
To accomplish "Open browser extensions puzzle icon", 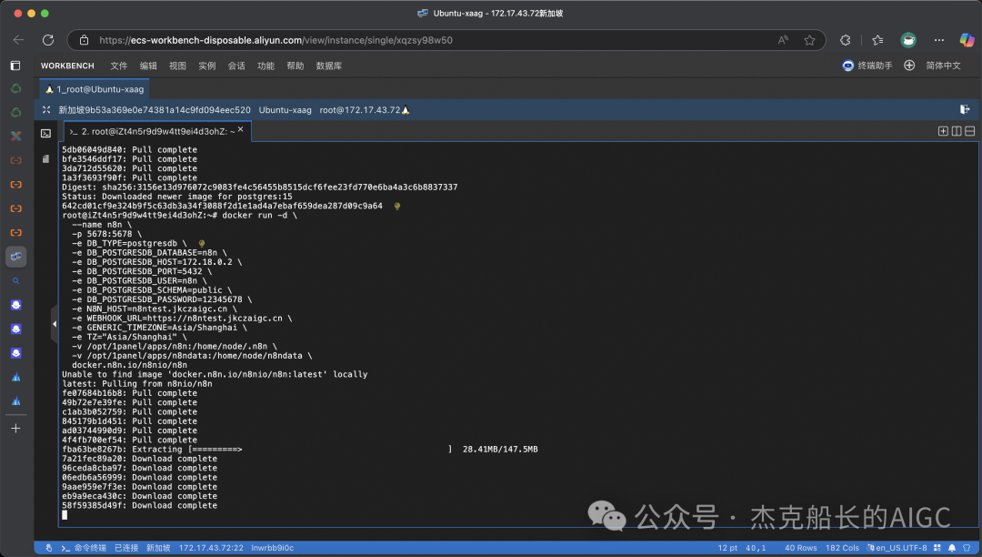I will 846,40.
